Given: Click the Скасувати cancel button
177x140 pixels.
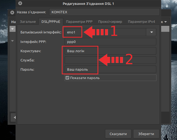Looking at the screenshot, I should pyautogui.click(x=118, y=134).
